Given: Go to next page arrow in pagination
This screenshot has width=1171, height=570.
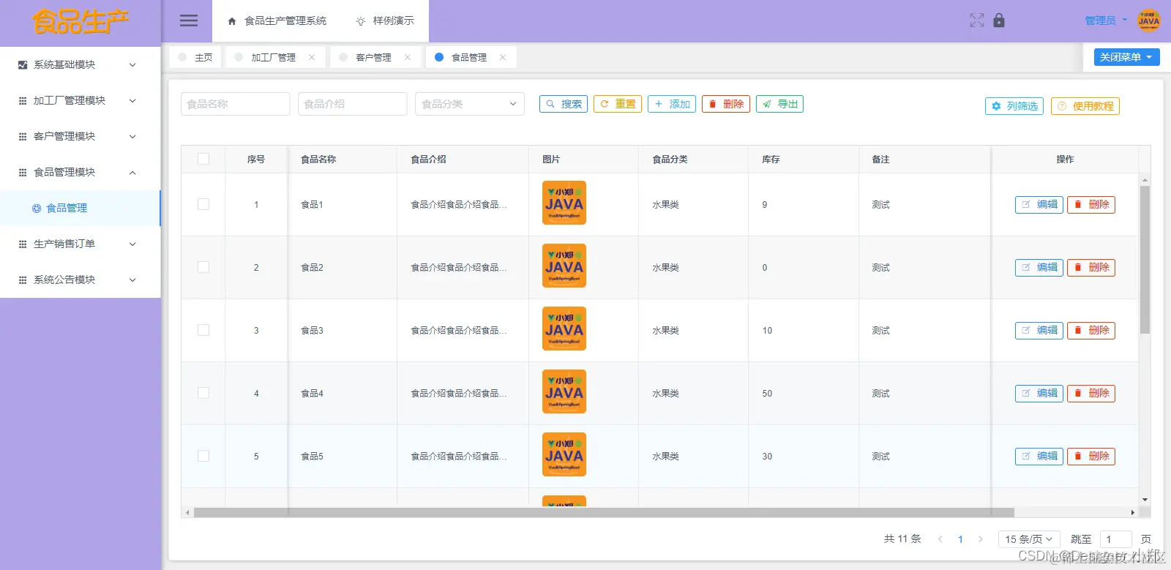Looking at the screenshot, I should pyautogui.click(x=981, y=539).
